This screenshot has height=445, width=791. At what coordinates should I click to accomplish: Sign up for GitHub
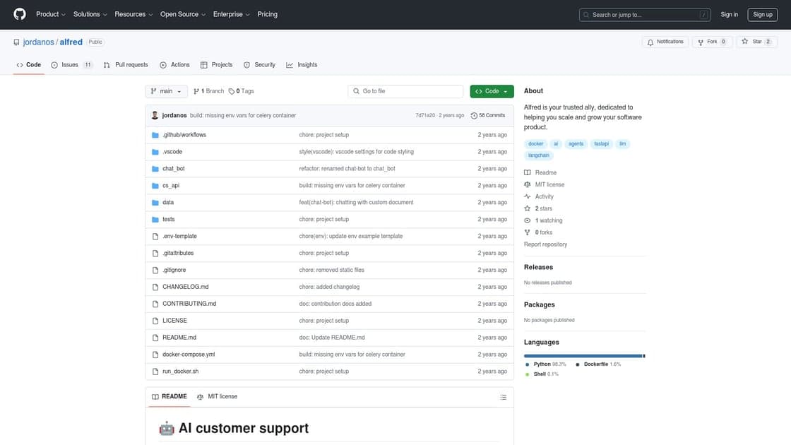(x=762, y=12)
